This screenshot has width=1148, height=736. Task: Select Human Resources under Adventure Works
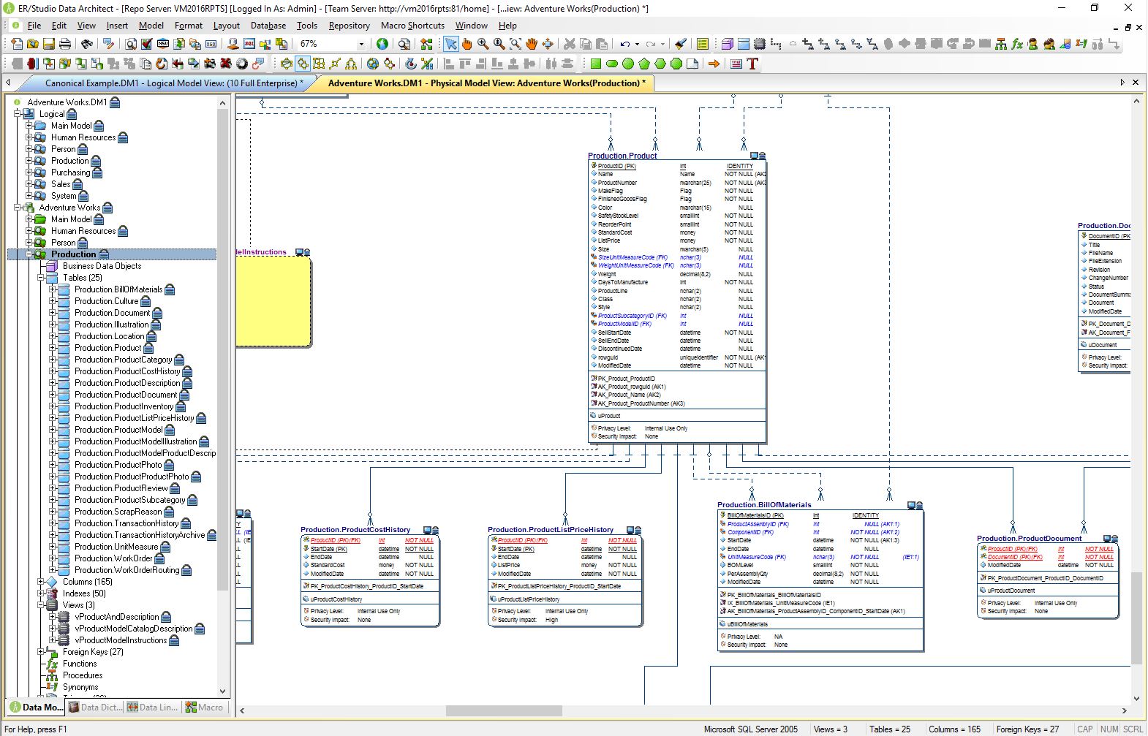tap(83, 231)
